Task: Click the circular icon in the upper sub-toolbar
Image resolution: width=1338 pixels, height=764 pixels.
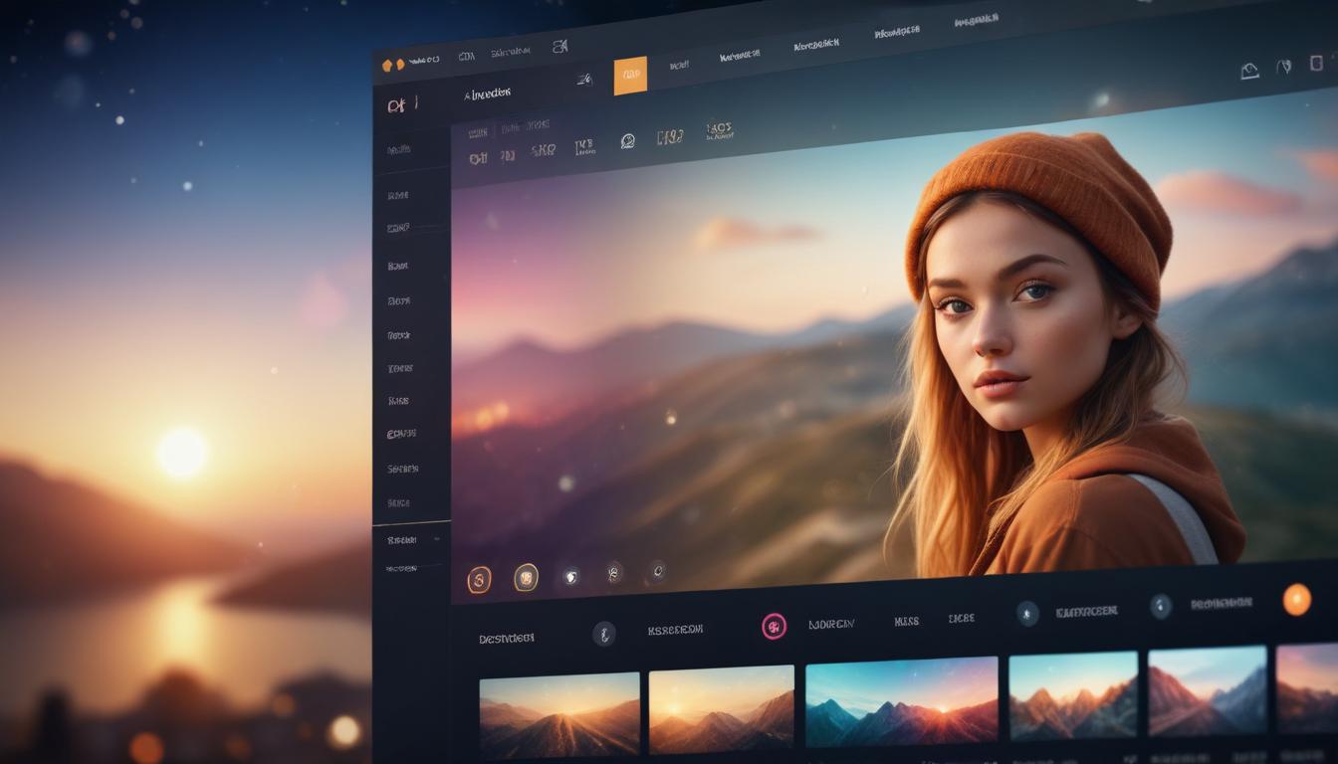Action: (628, 141)
